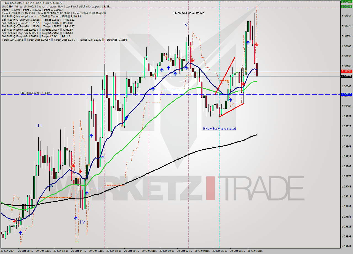Click the '0 New Sell wave started' label
This screenshot has height=254, width=353.
pyautogui.click(x=189, y=13)
